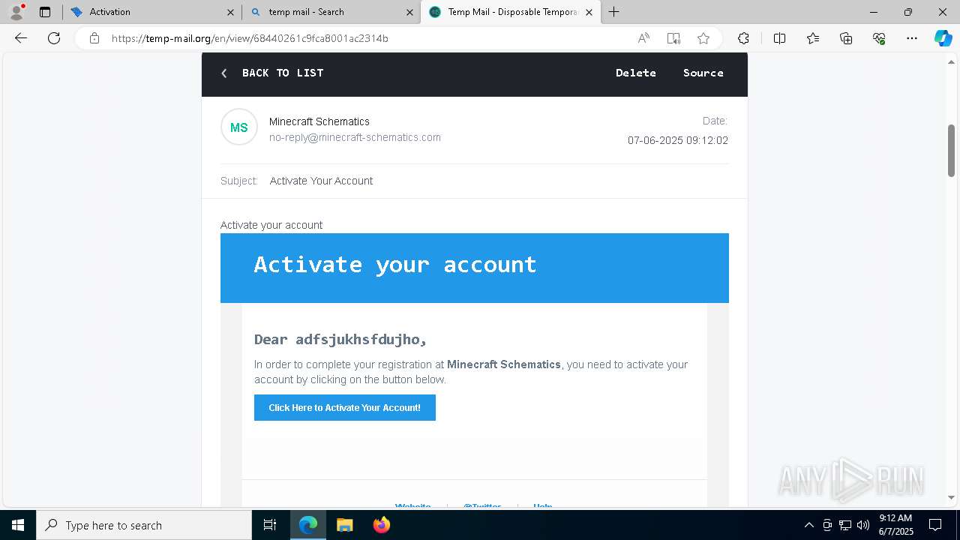The width and height of the screenshot is (960, 540).
Task: Reload the current page
Action: click(54, 38)
